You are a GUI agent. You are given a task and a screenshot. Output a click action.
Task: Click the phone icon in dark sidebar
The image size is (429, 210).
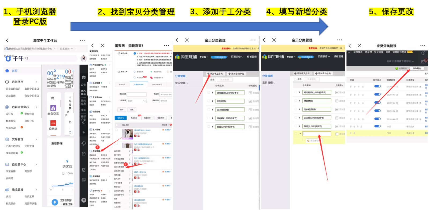pos(84,170)
